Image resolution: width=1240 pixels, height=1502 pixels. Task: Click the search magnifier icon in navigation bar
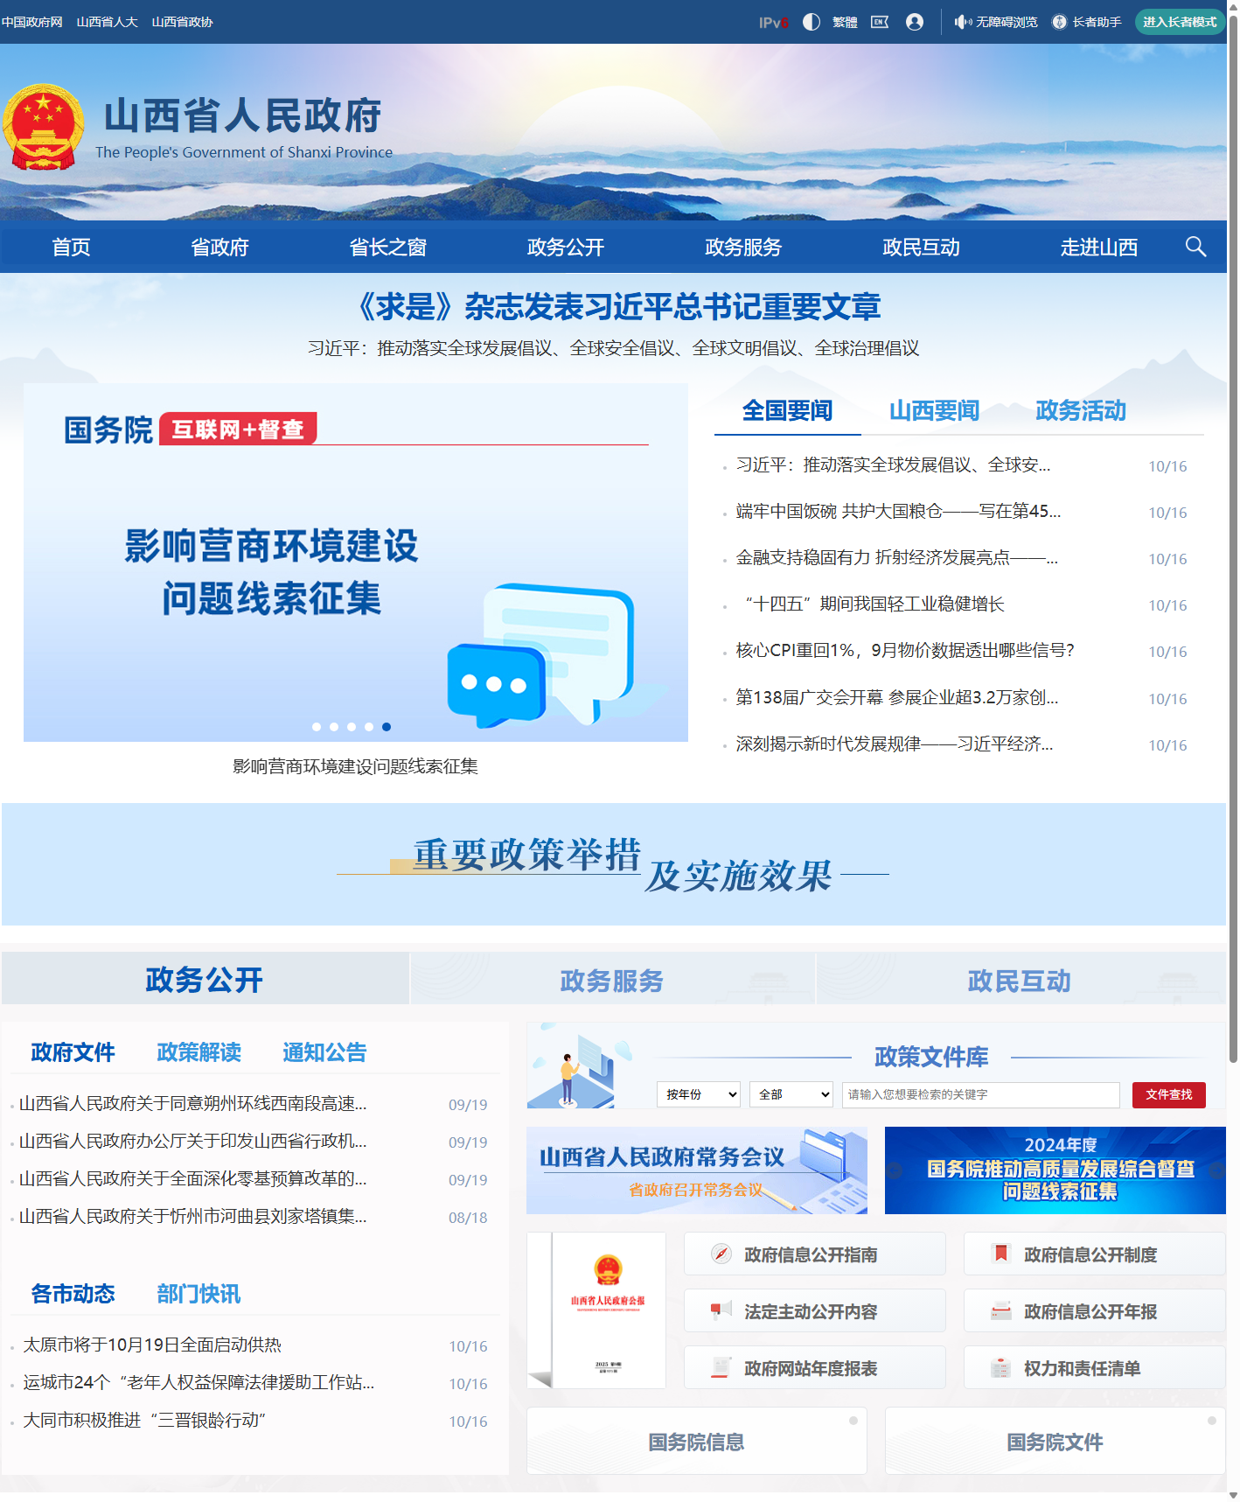(x=1195, y=247)
